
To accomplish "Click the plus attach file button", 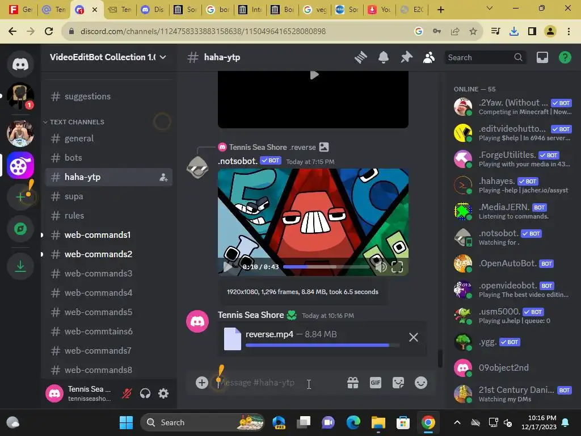I will pyautogui.click(x=202, y=383).
